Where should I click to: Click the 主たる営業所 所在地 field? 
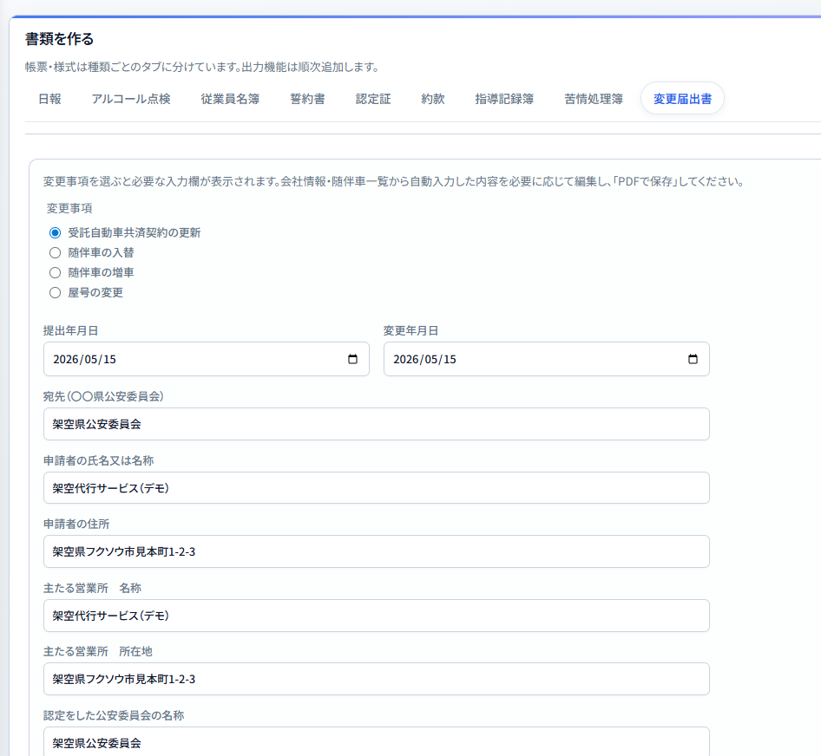[x=377, y=679]
